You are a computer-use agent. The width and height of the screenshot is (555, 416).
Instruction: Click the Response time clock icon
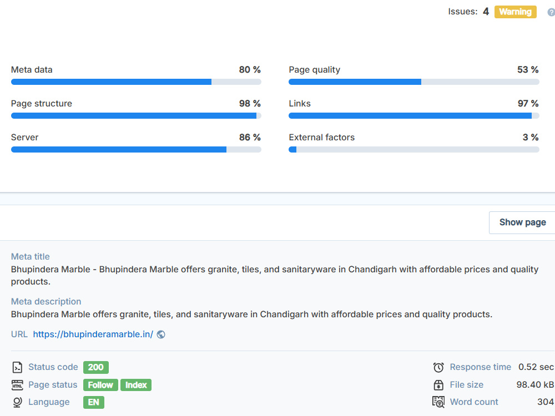[438, 367]
